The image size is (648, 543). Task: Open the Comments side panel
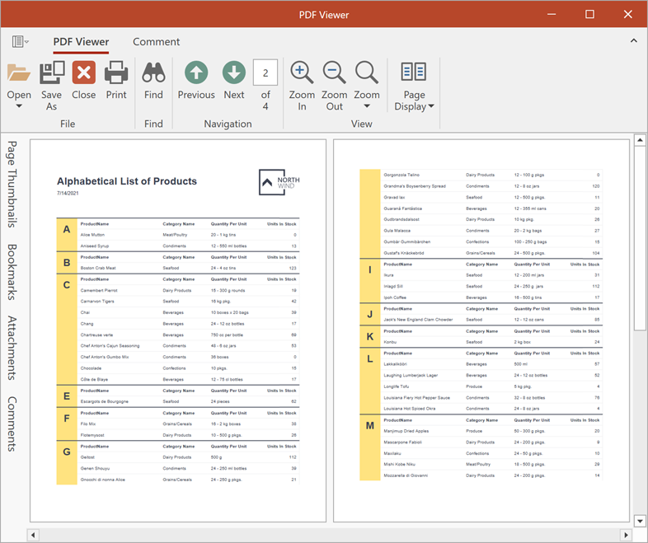pos(12,424)
